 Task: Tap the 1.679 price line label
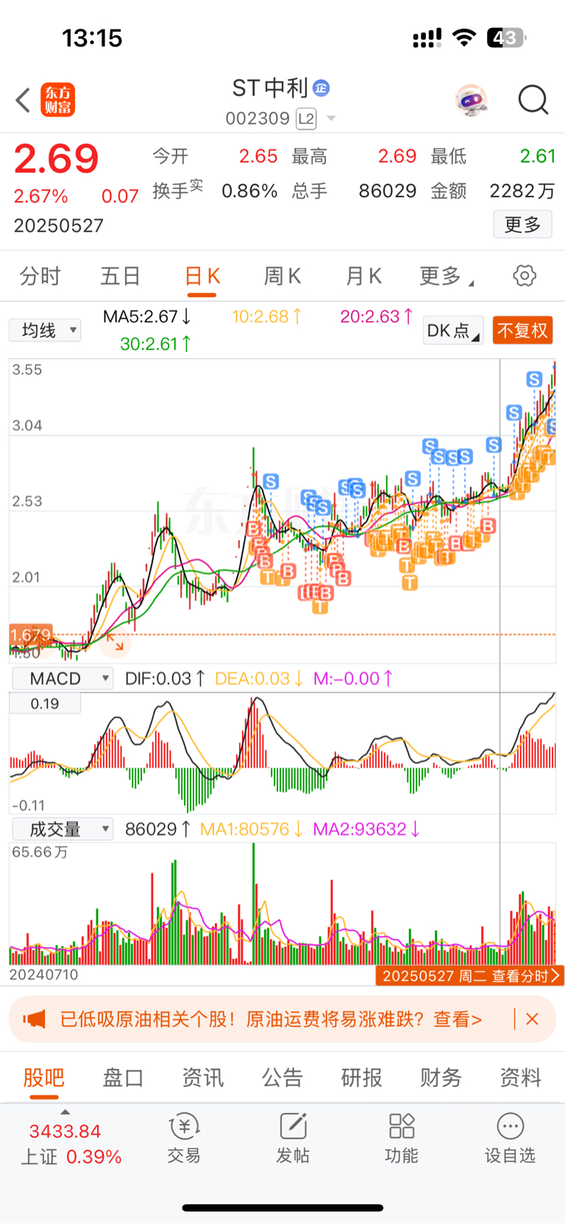tap(31, 635)
